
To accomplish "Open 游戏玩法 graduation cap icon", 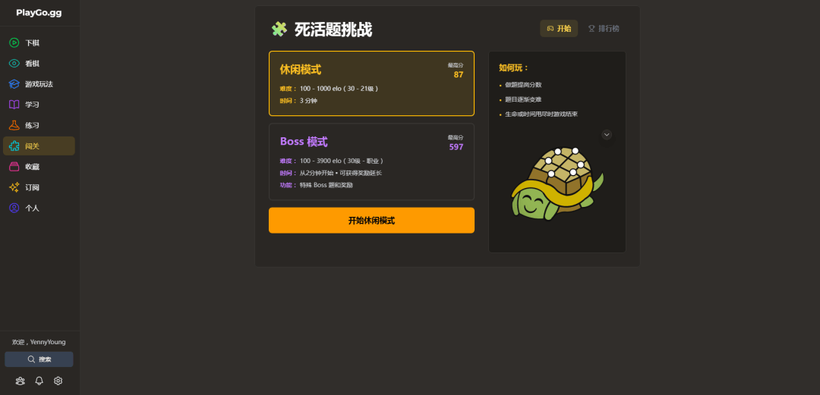I will coord(14,84).
